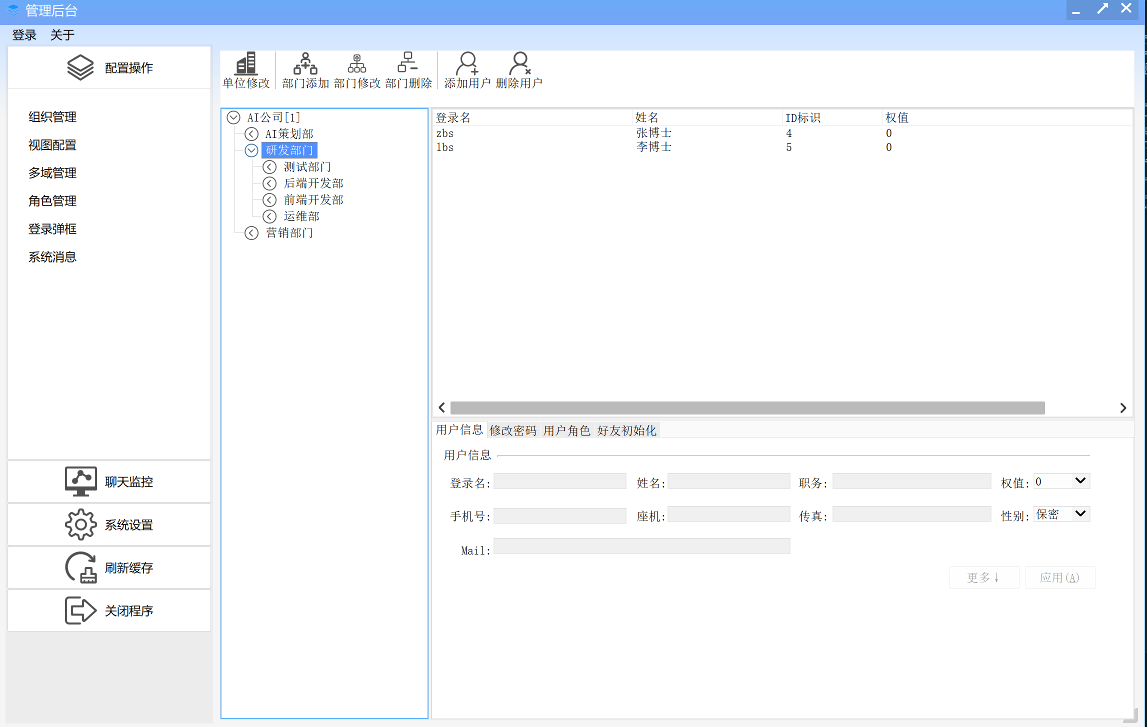This screenshot has height=727, width=1147.
Task: Open 部门修改 from the toolbar
Action: click(356, 63)
